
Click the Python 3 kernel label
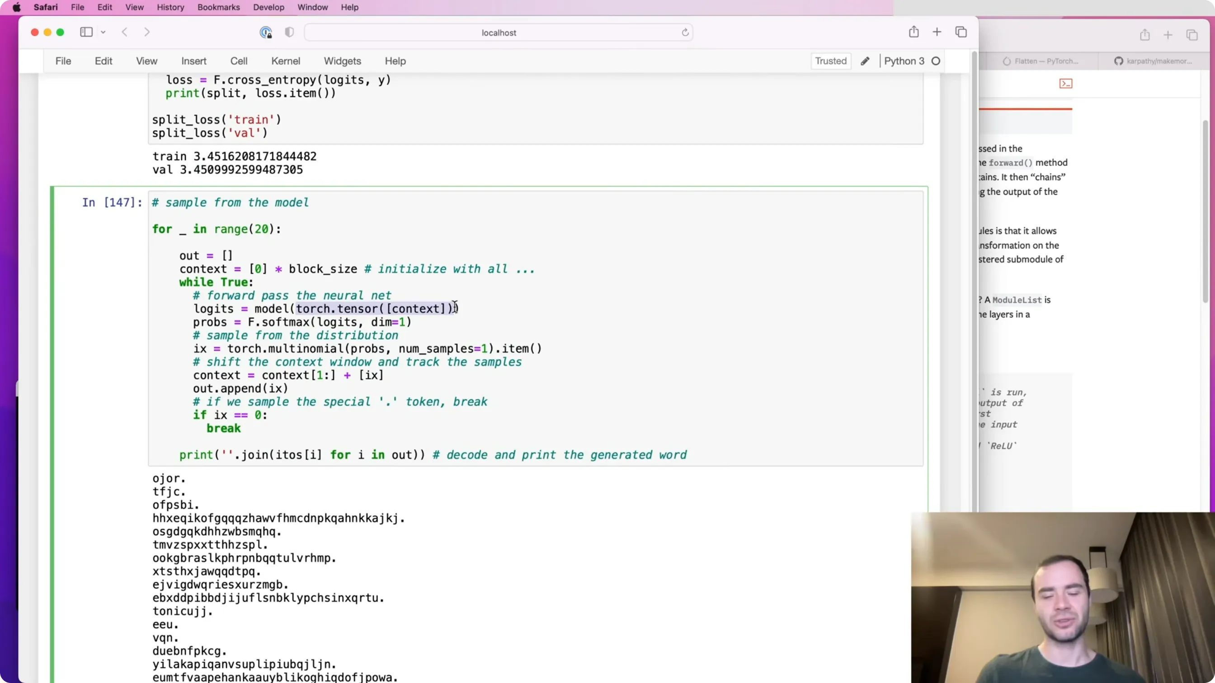[904, 61]
